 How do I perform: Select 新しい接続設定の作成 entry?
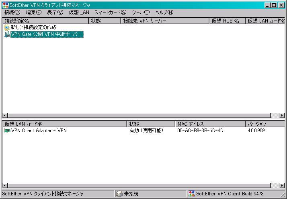[x=34, y=27]
